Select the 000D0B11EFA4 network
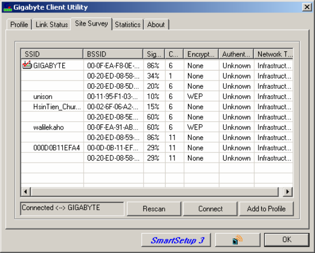315x253 pixels. [x=56, y=148]
